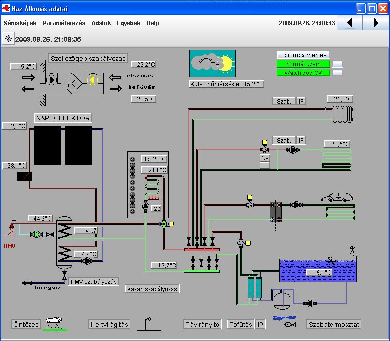The image size is (390, 341).
Task: Click the plate heat exchanger icon
Action: 275,212
